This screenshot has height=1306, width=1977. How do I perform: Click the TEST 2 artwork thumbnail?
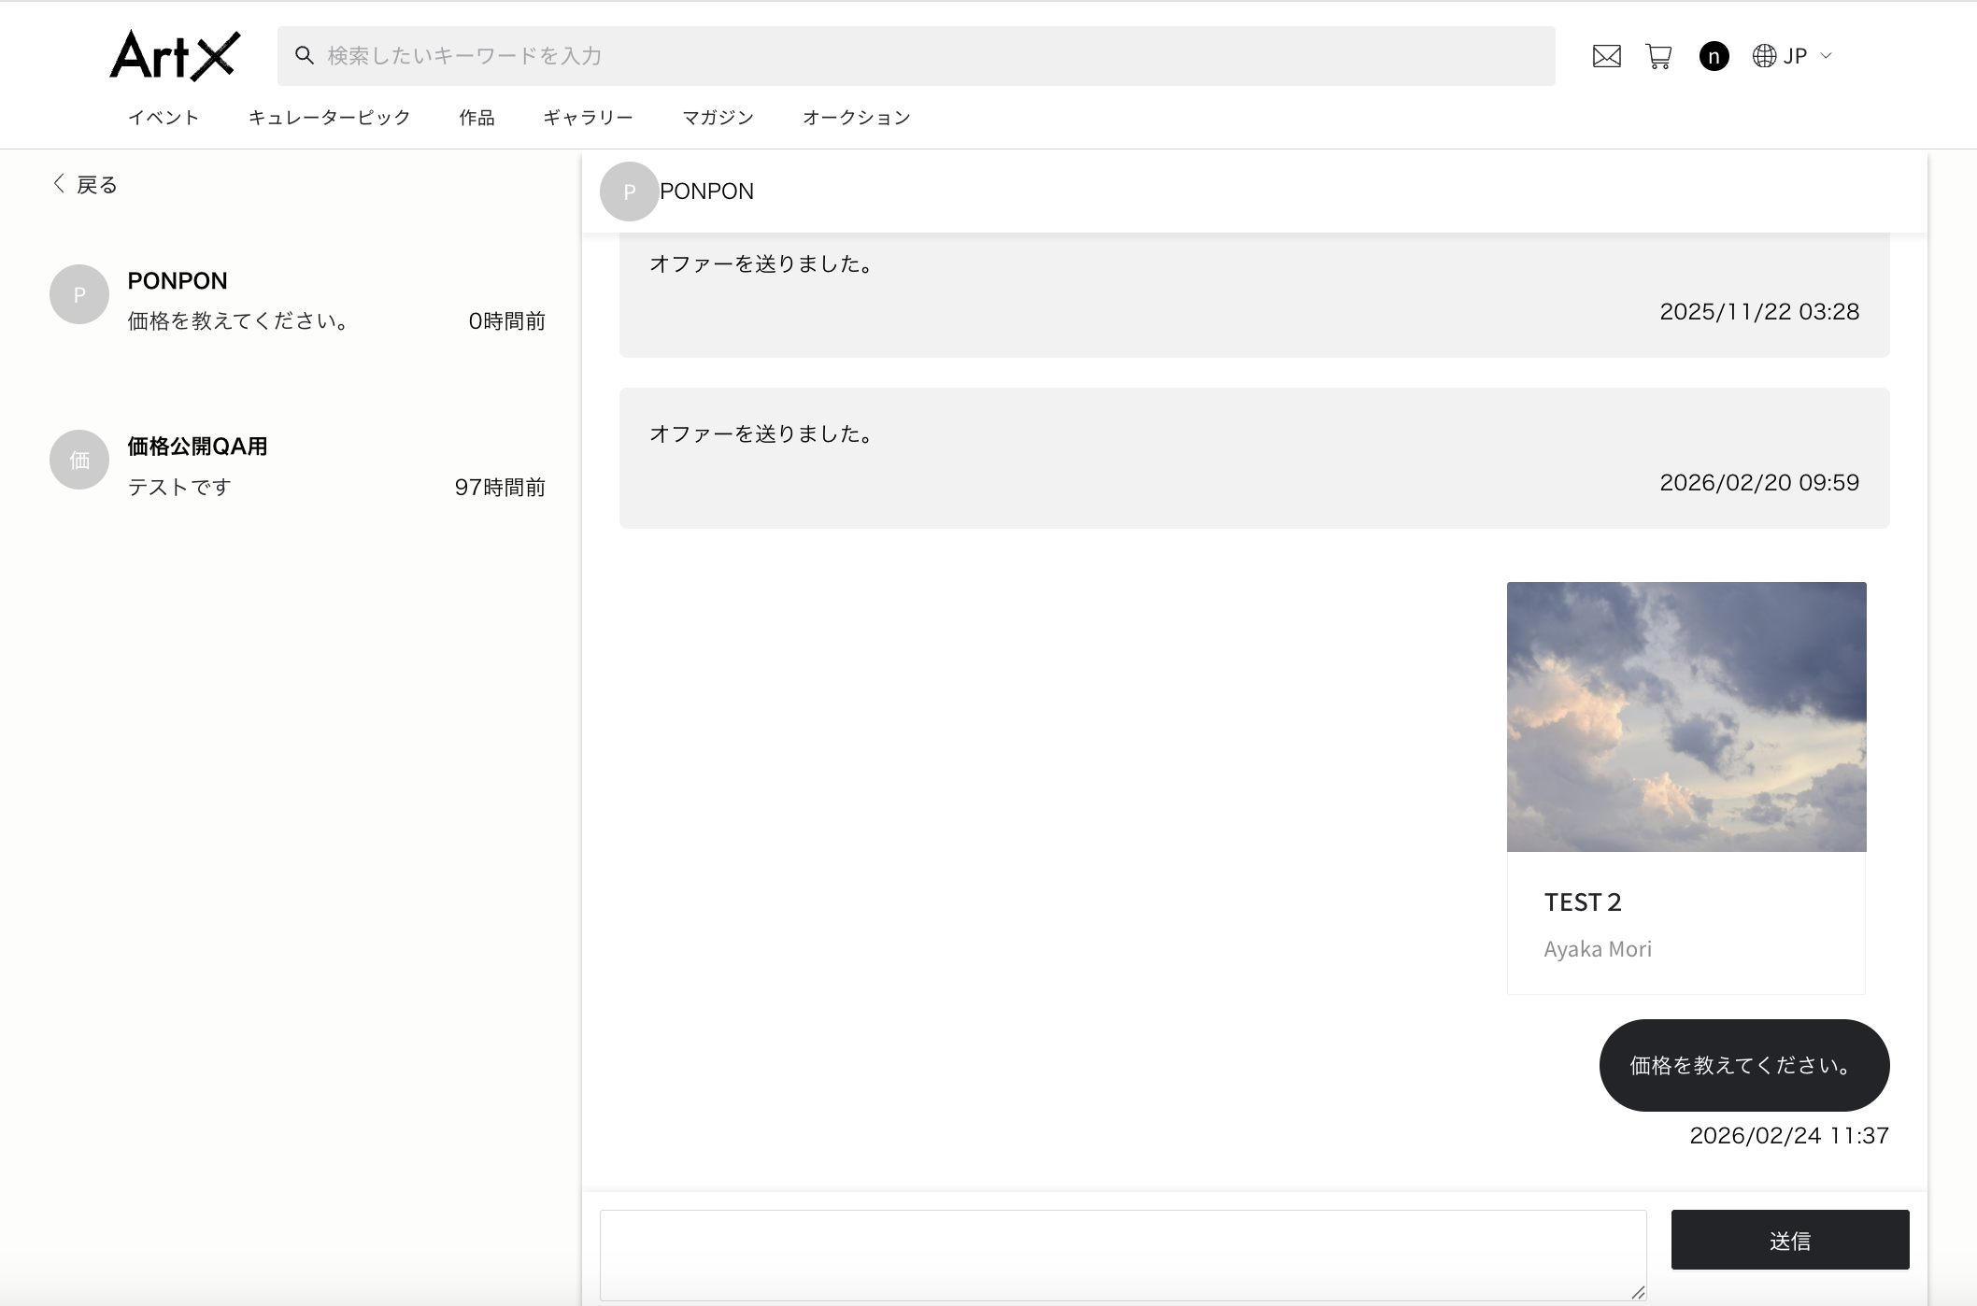pyautogui.click(x=1685, y=717)
